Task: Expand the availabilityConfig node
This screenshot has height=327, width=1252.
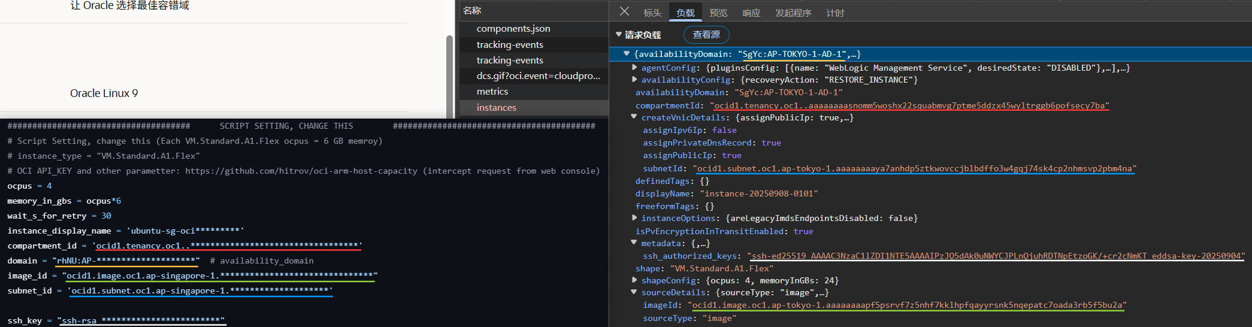Action: (634, 80)
